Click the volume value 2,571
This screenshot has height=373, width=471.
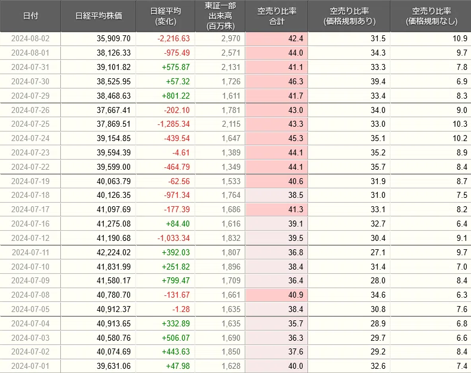231,53
